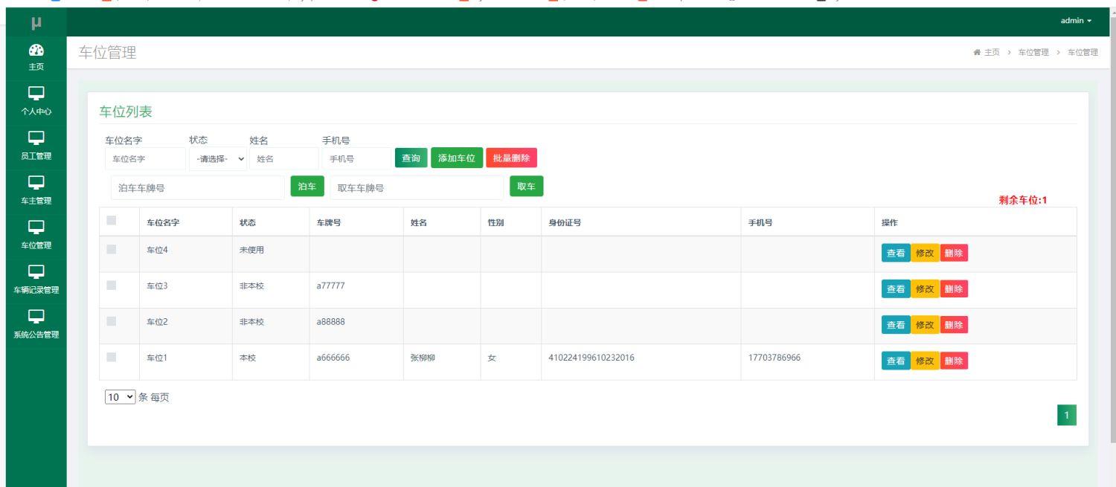Click plate number a88888 cell
The width and height of the screenshot is (1116, 487).
point(331,321)
